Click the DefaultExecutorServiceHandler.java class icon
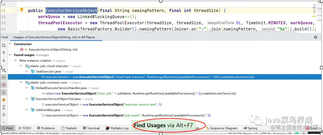This screenshot has width=323, height=135. point(33,88)
